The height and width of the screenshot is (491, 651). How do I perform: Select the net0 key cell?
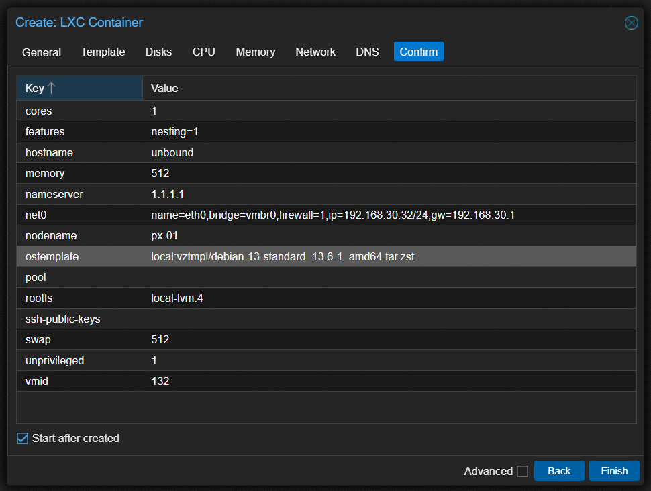tap(79, 215)
